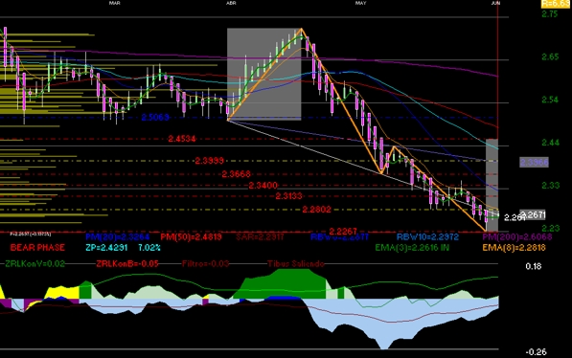Click the EMA(3)=2.2616 IN readout
The height and width of the screenshot is (358, 572).
(x=412, y=248)
